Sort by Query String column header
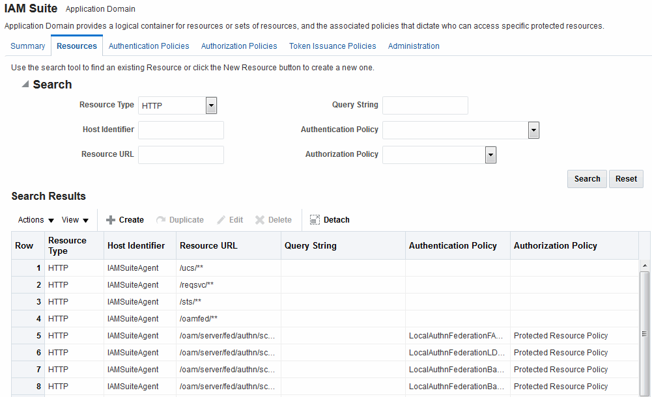The height and width of the screenshot is (397, 652). pyautogui.click(x=343, y=246)
